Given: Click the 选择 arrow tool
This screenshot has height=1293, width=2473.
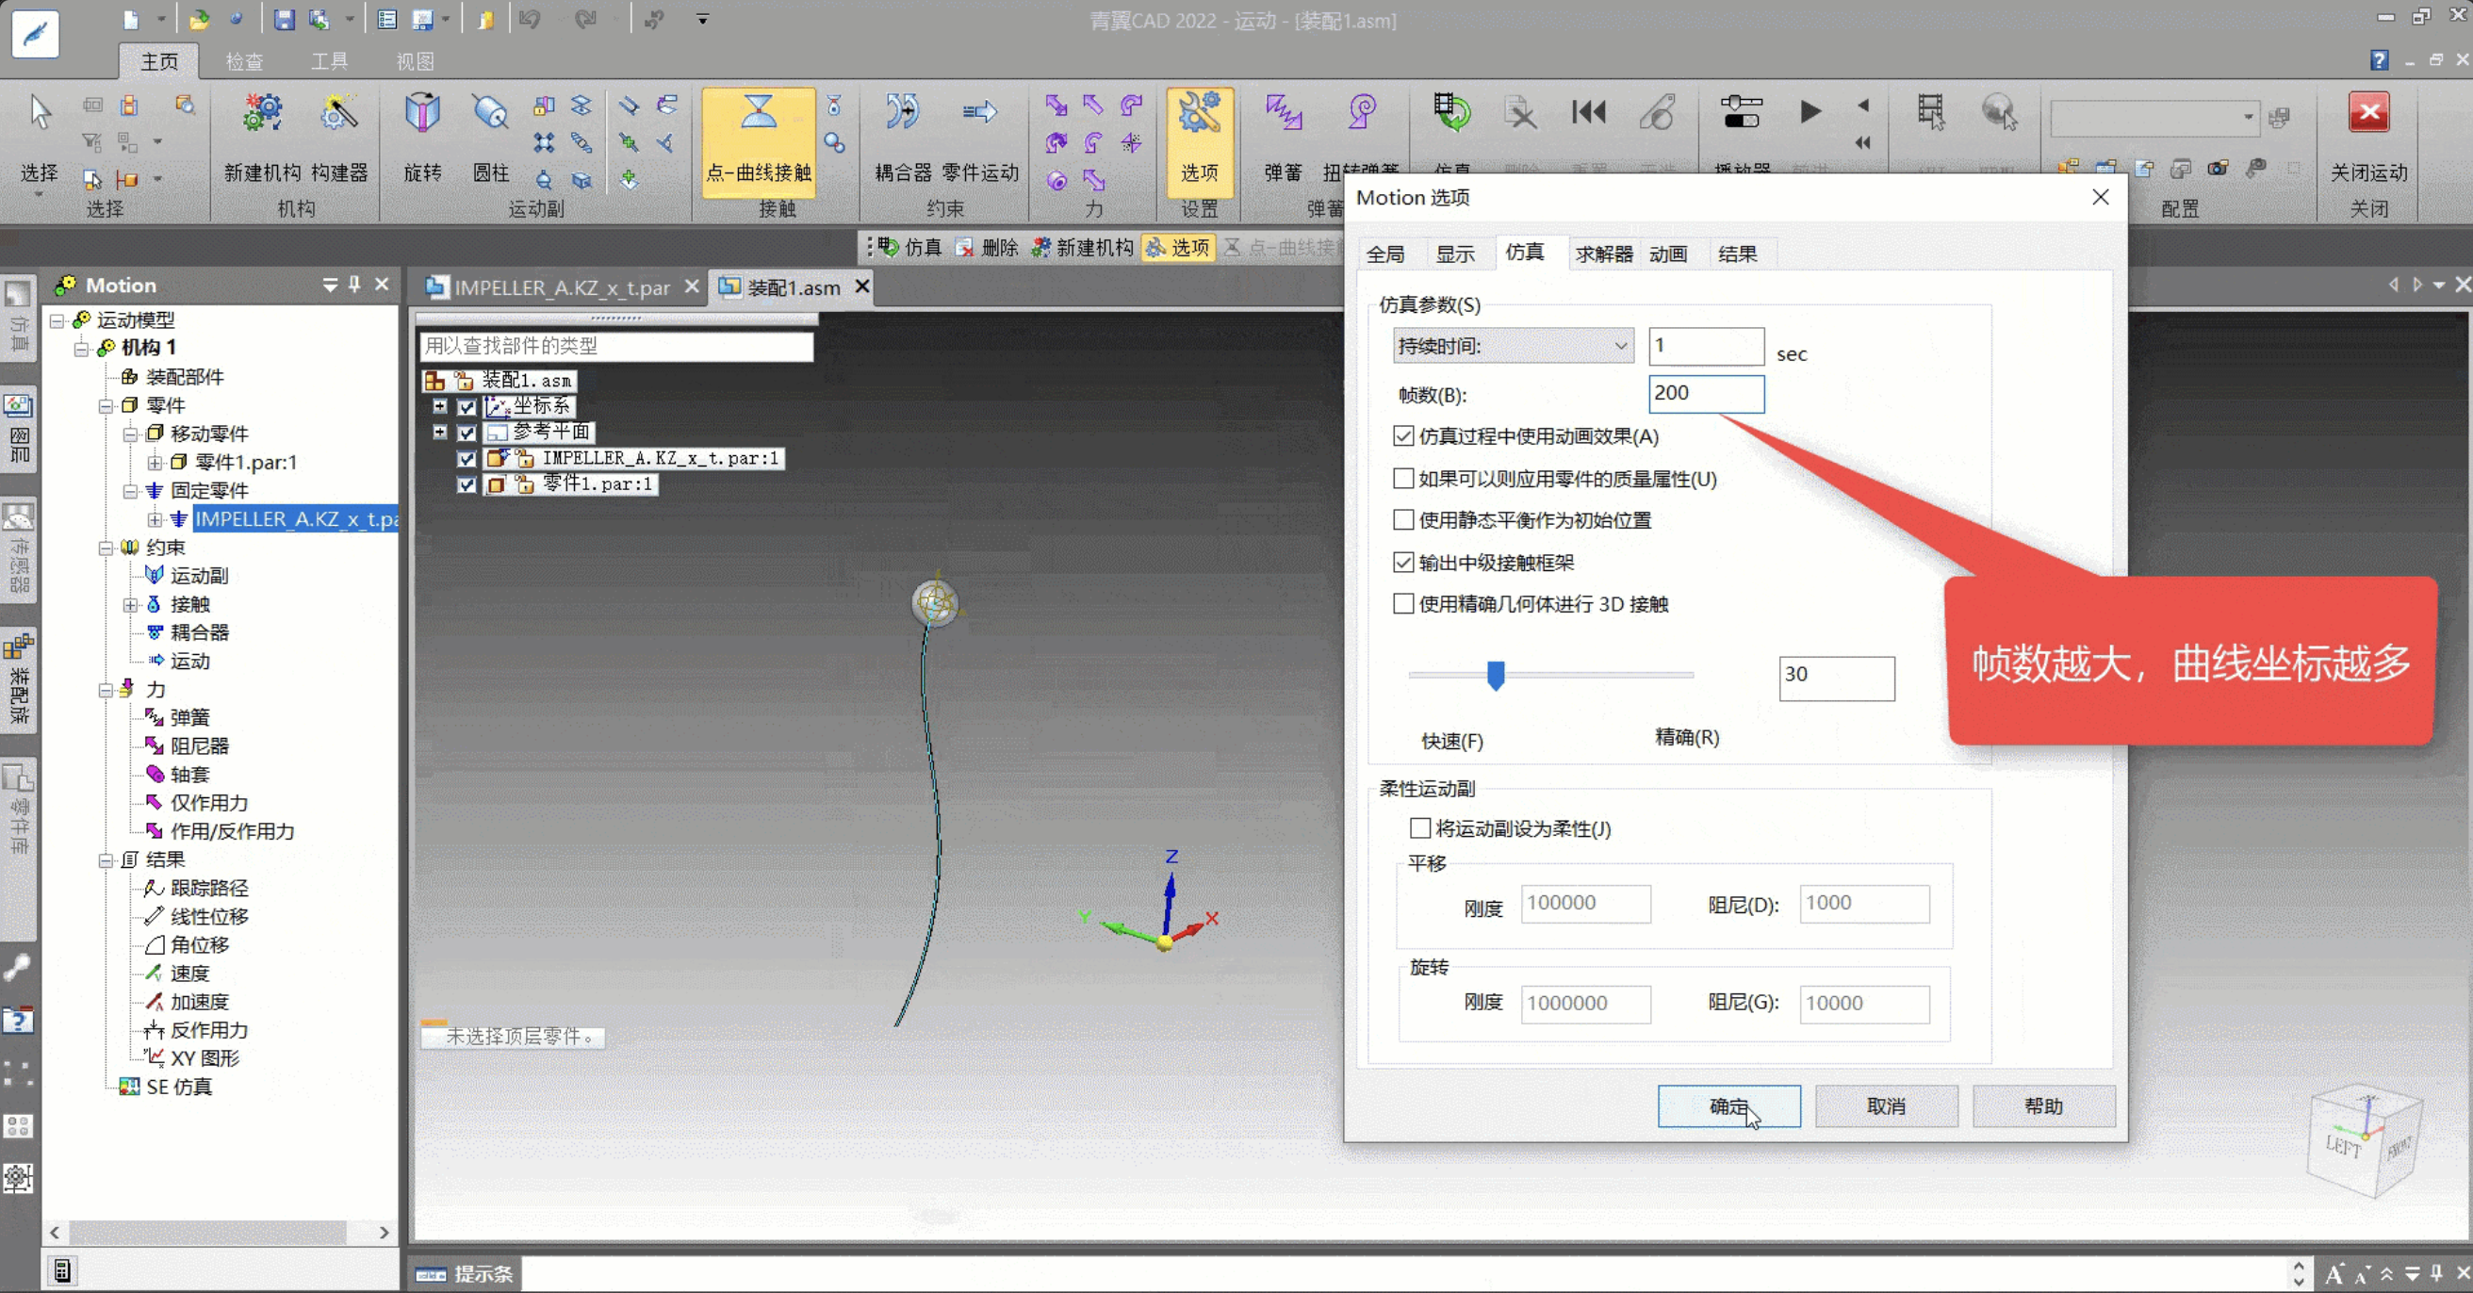Looking at the screenshot, I should tap(40, 113).
